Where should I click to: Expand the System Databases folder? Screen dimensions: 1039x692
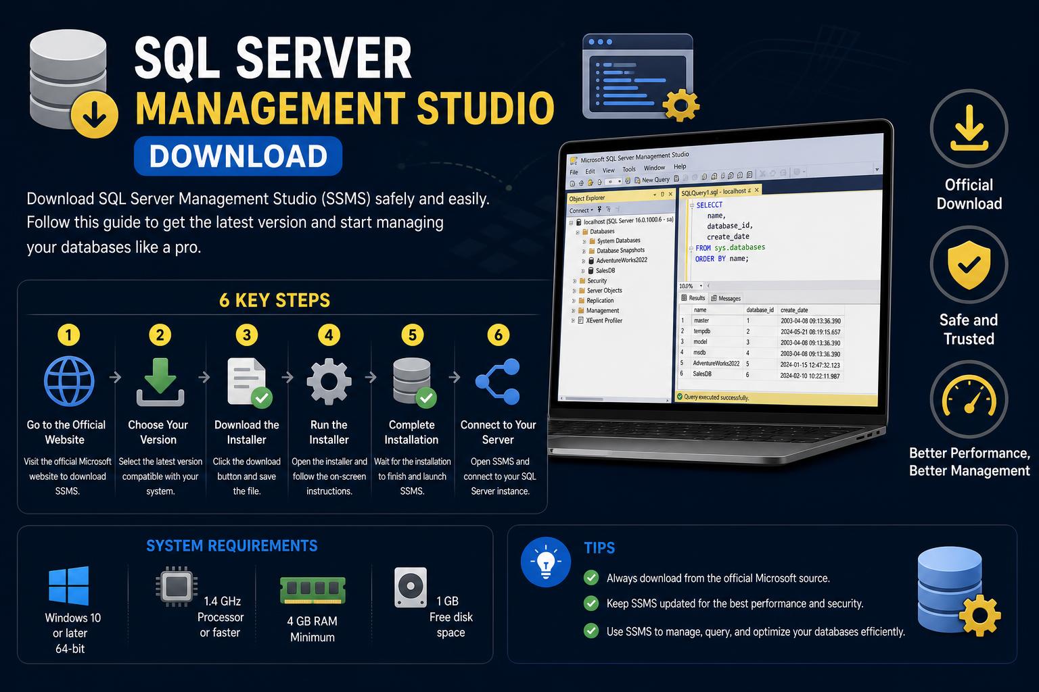[x=584, y=241]
